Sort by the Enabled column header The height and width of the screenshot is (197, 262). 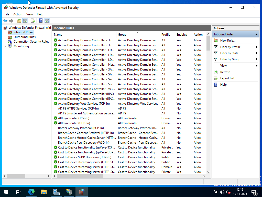(183, 35)
